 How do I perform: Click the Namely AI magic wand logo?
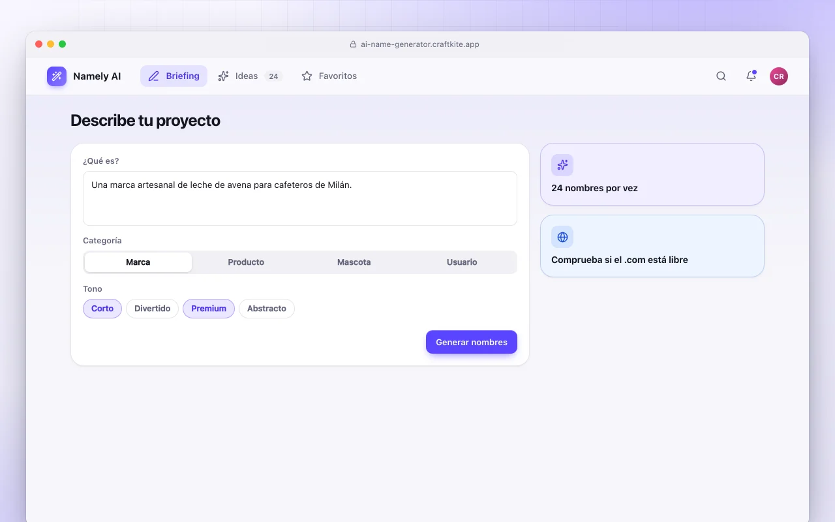[x=57, y=76]
